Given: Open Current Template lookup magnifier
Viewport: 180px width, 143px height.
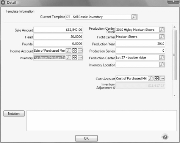Looking at the screenshot, I should click(134, 17).
